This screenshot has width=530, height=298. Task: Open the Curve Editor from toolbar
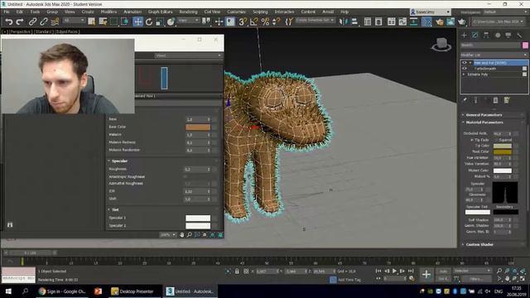click(402, 22)
